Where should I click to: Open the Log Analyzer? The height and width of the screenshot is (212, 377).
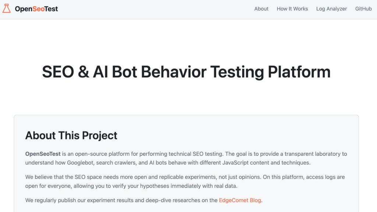[x=331, y=9]
